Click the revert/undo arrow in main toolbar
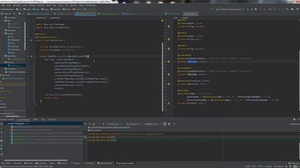 coord(287,9)
